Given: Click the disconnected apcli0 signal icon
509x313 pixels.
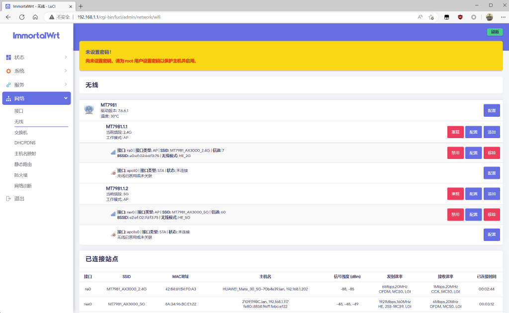Looking at the screenshot, I should coord(112,172).
